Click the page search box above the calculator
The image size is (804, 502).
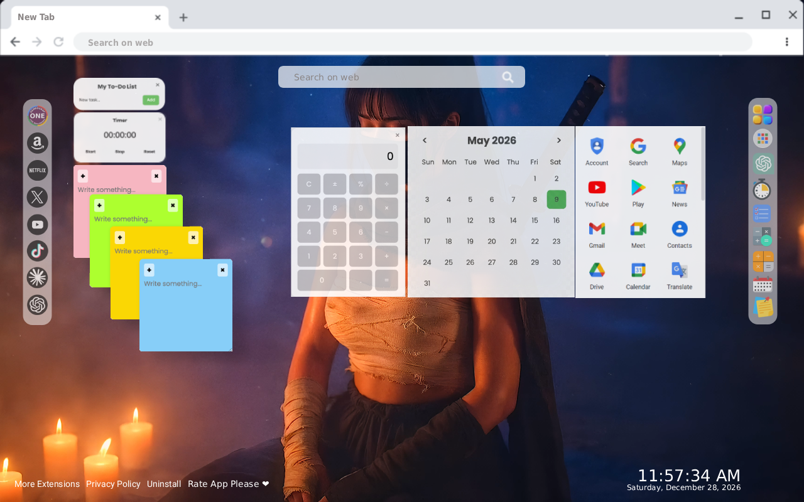[x=401, y=77]
